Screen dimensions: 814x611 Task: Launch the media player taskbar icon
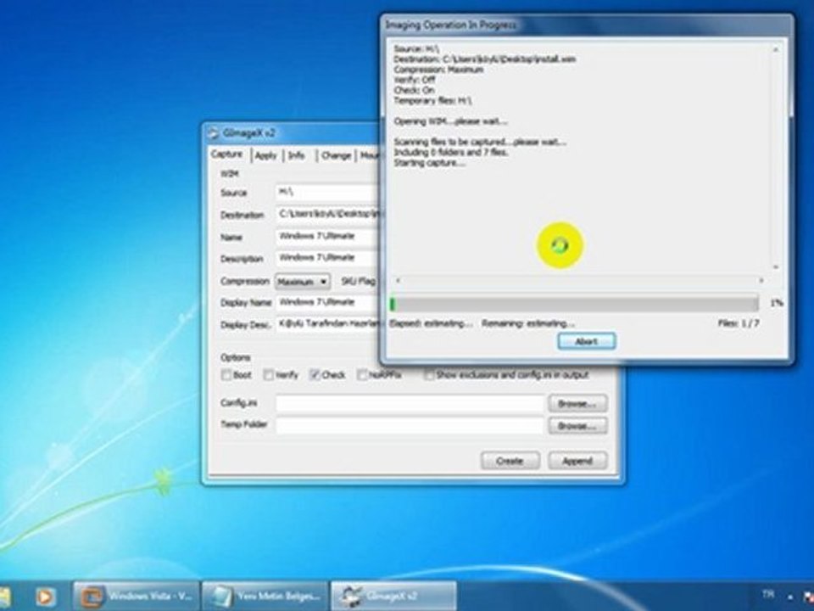coord(45,597)
